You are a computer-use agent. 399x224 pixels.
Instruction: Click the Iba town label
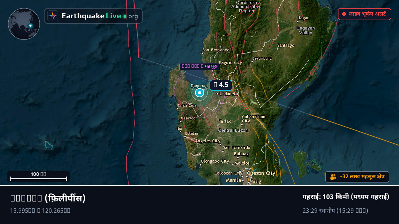click(x=179, y=128)
